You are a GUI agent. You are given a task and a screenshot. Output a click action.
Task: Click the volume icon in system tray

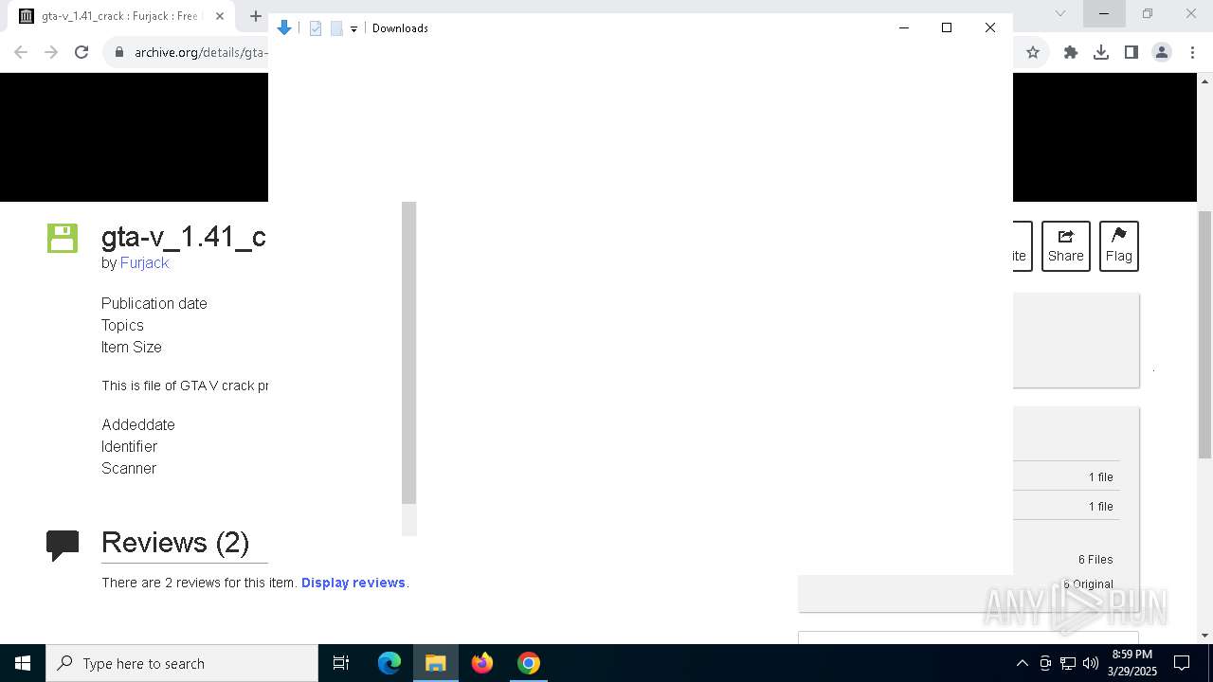1091,663
